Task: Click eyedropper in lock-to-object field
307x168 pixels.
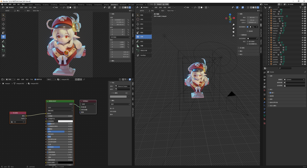Action: pos(257,38)
